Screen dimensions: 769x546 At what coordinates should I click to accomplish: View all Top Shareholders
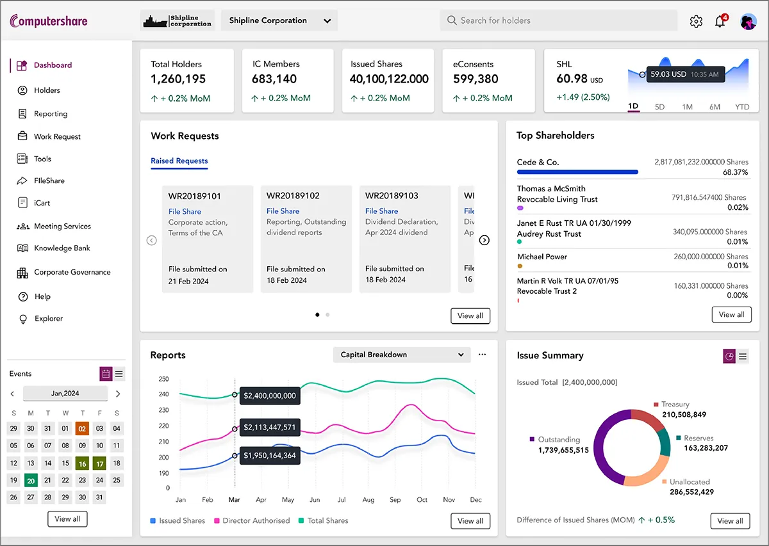tap(731, 314)
